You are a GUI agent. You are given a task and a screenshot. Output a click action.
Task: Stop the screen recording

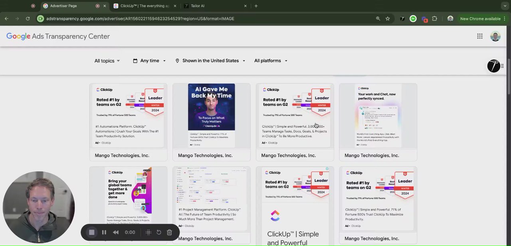coord(92,232)
